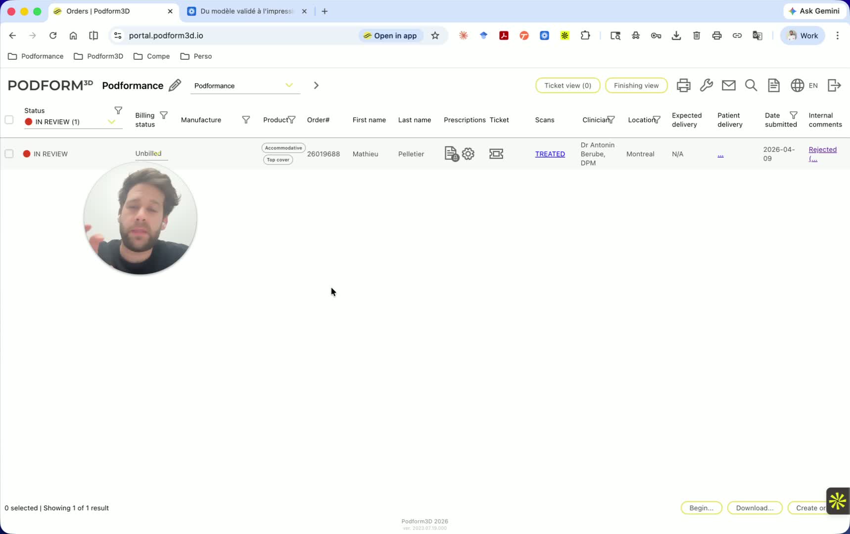Click order number 26019688
This screenshot has width=850, height=534.
(x=324, y=154)
